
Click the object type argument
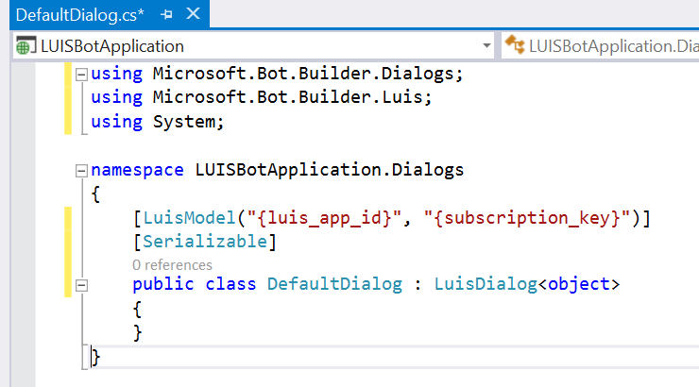click(x=579, y=284)
